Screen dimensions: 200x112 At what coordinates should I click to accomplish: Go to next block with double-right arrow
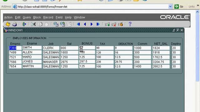(98, 24)
